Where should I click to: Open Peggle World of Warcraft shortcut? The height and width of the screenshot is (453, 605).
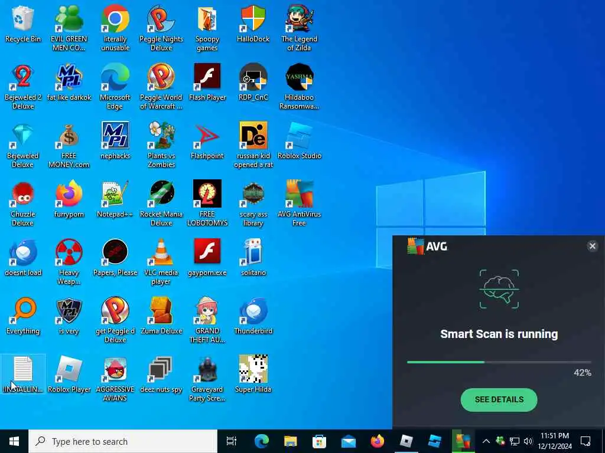[x=161, y=86]
